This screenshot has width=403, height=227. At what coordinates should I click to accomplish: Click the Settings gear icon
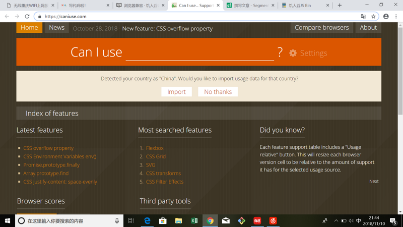(293, 53)
